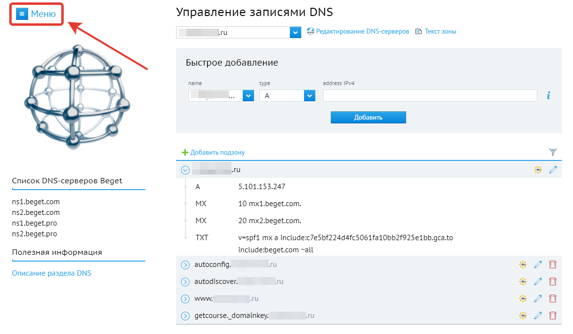Expand the autodiscover subdomain row
The image size is (573, 334).
click(x=185, y=282)
